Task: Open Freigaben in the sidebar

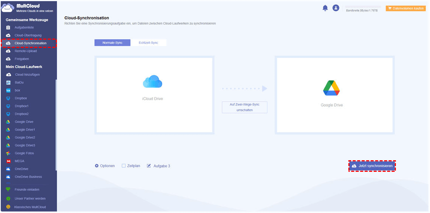Action: click(22, 59)
